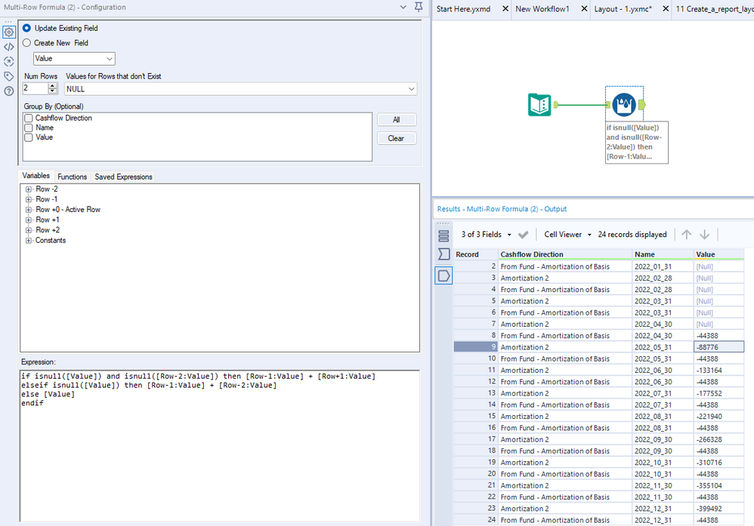Image resolution: width=754 pixels, height=526 pixels.
Task: Jump to next record with down arrow
Action: pos(704,235)
